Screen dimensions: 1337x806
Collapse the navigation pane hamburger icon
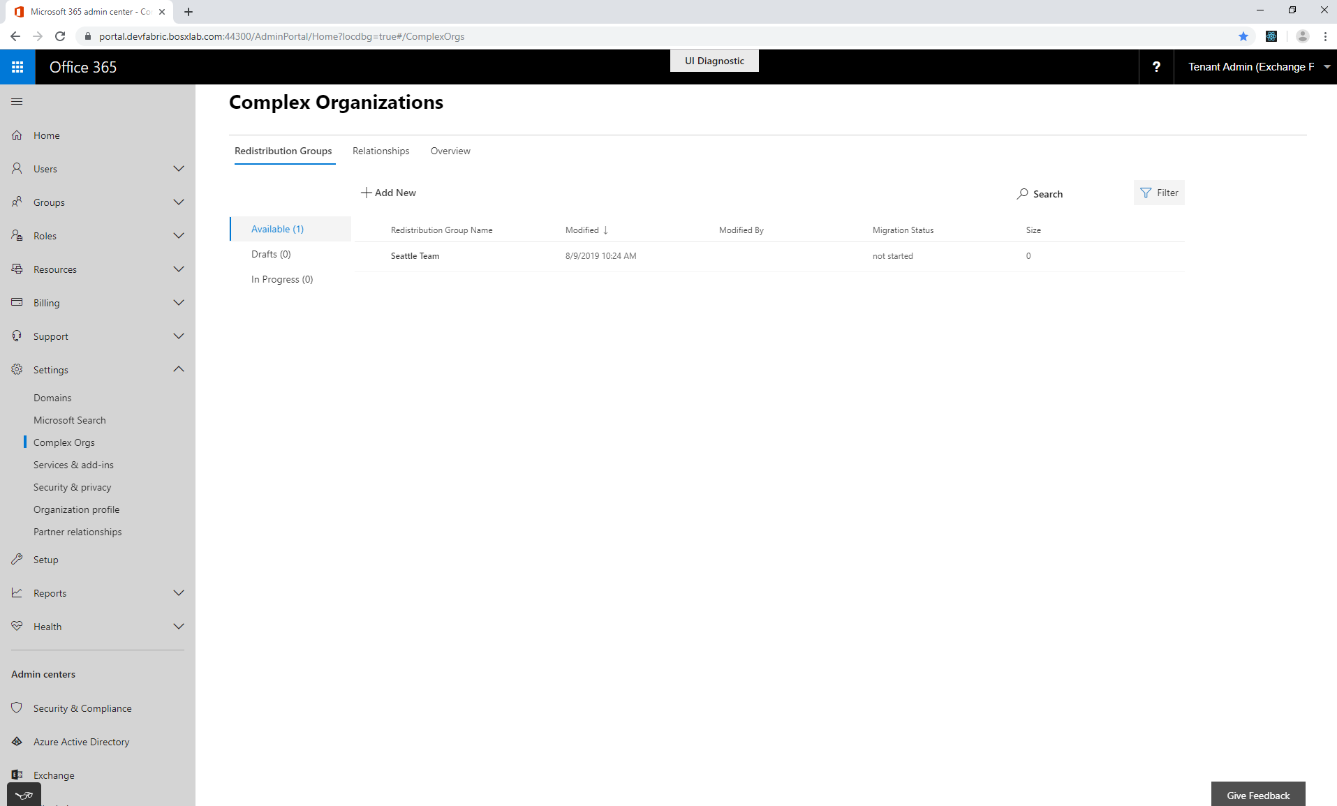[17, 102]
